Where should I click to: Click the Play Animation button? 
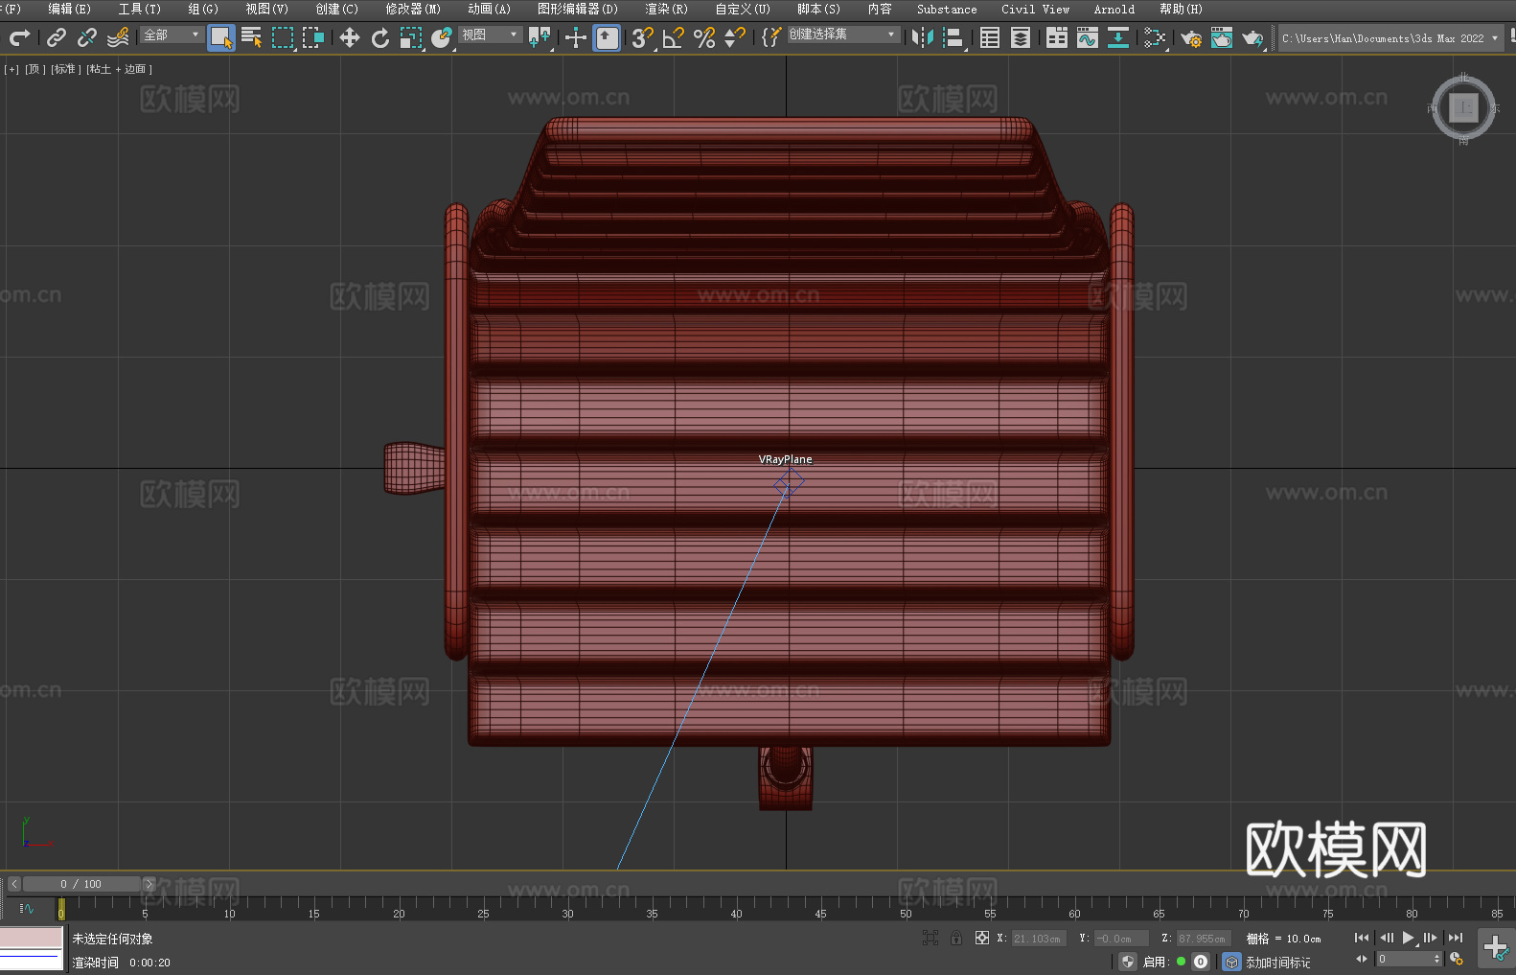[1409, 938]
